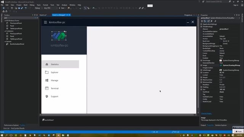Image resolution: width=244 pixels, height=137 pixels.
Task: Click the Save All toolbar icon
Action: 22,8
